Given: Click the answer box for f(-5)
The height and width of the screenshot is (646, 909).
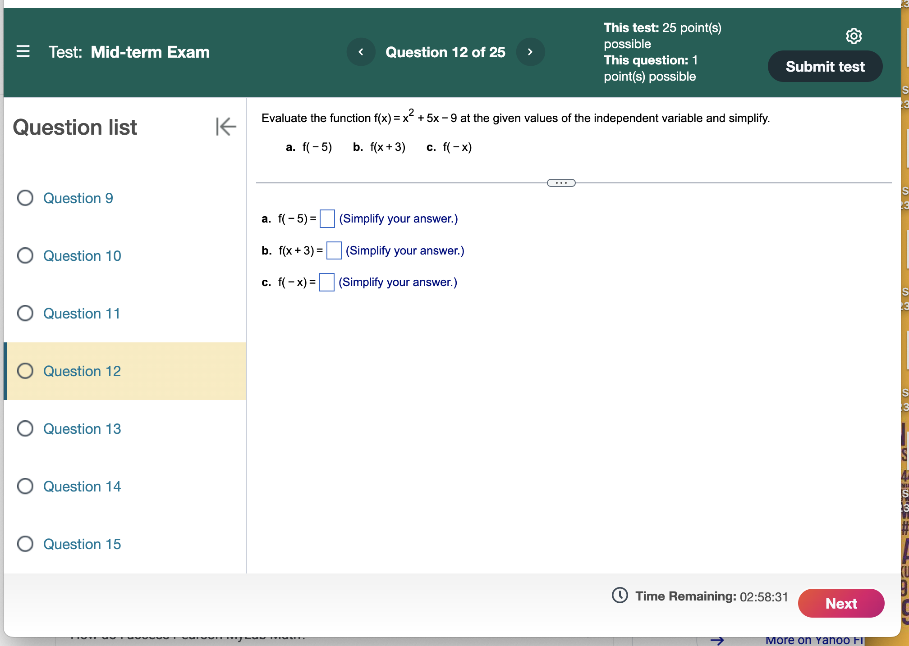Looking at the screenshot, I should (326, 219).
